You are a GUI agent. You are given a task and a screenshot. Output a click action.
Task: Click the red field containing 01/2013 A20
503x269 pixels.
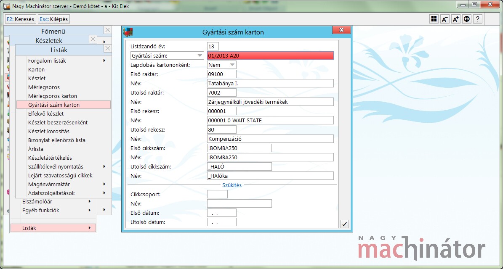coord(270,55)
